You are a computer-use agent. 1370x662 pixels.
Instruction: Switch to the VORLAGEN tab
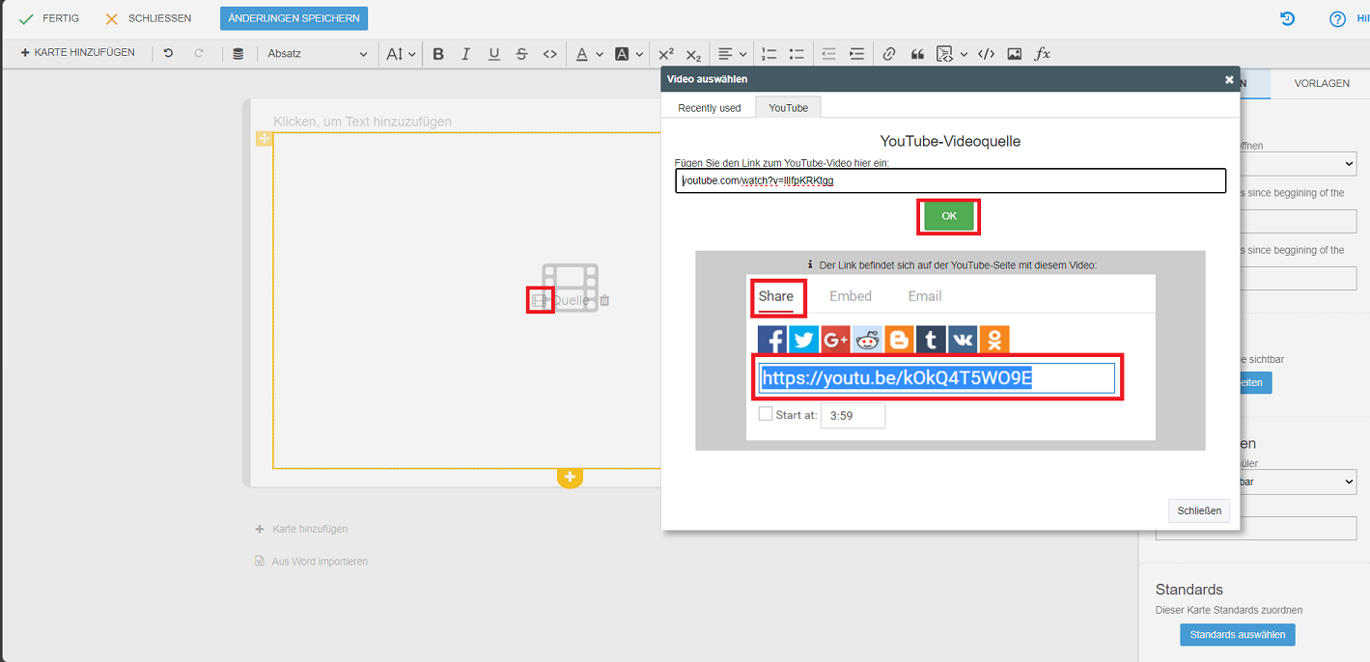[x=1322, y=83]
